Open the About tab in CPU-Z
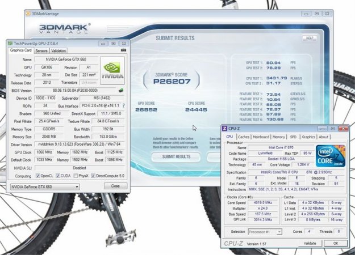Image resolution: width=355 pixels, height=255 pixels. pyautogui.click(x=324, y=137)
